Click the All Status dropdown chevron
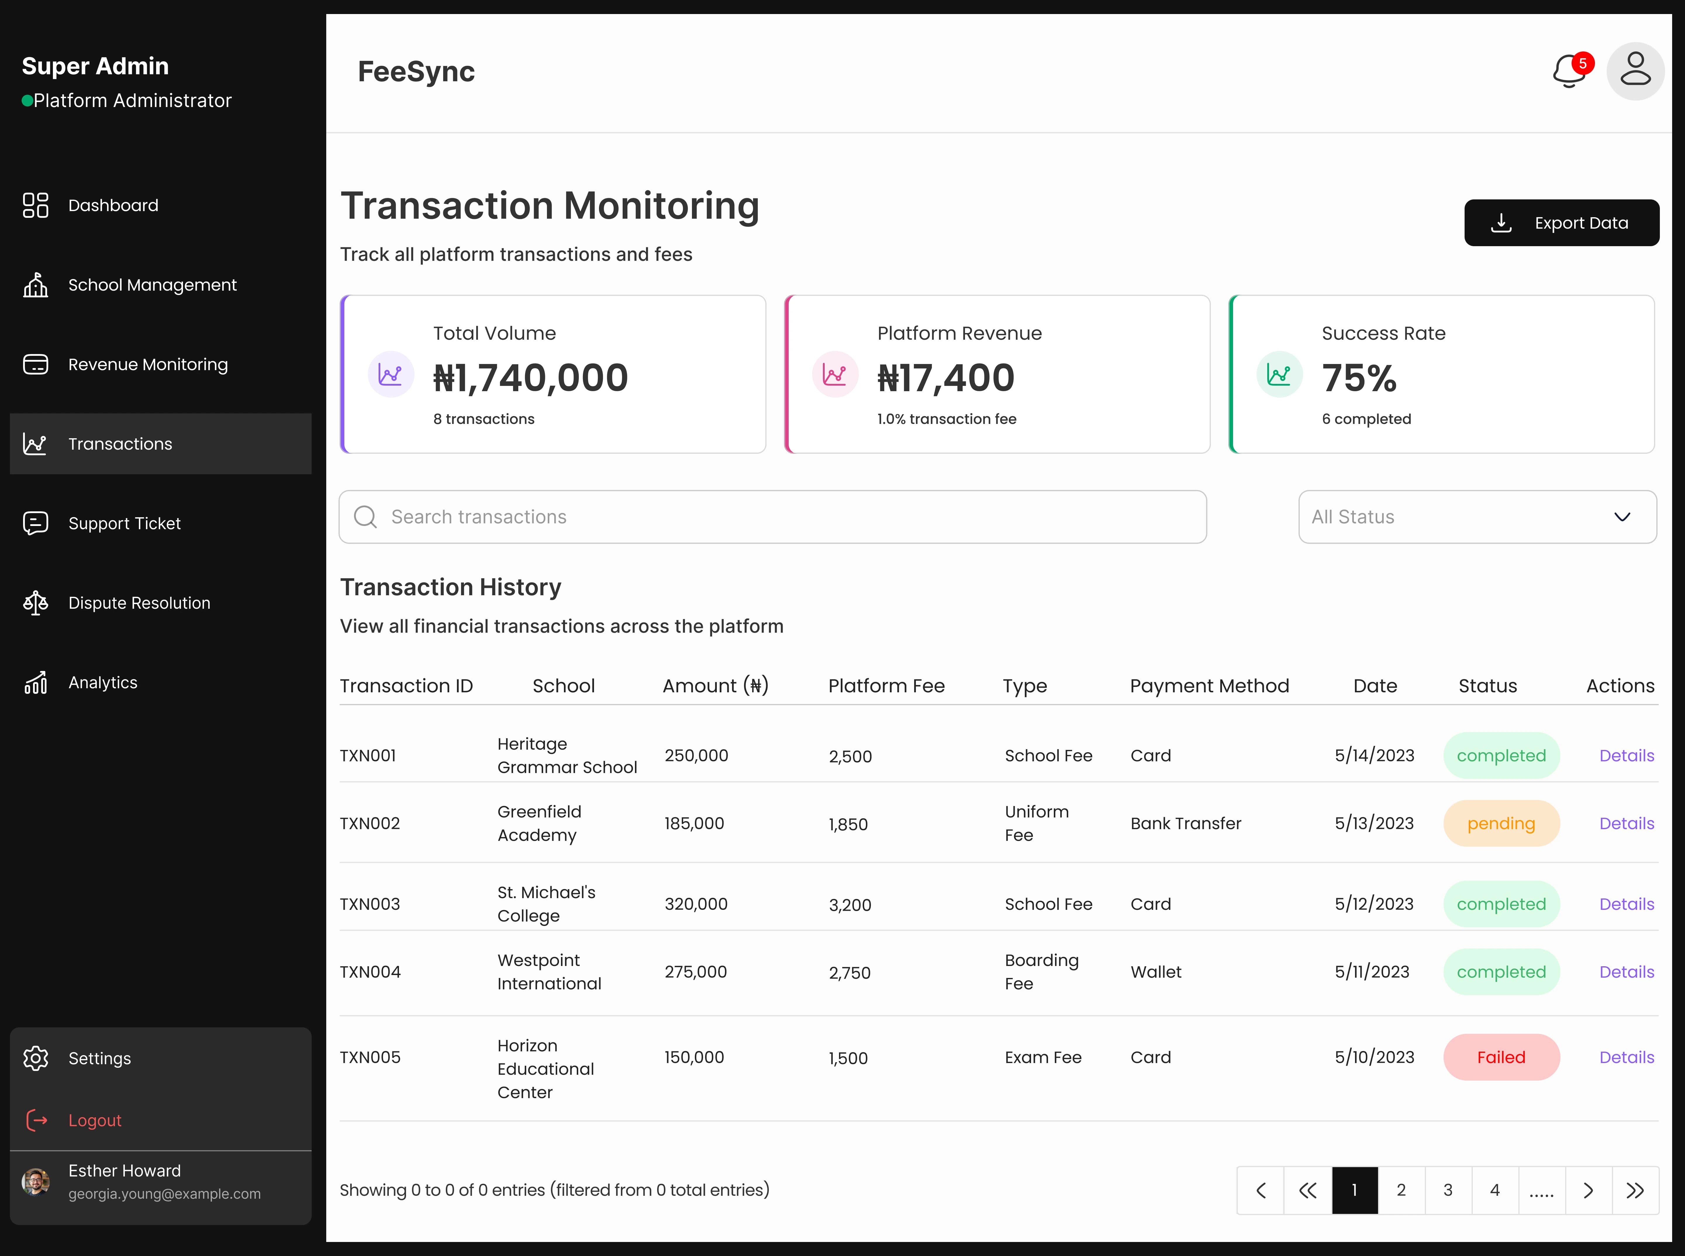This screenshot has width=1685, height=1256. click(x=1622, y=517)
